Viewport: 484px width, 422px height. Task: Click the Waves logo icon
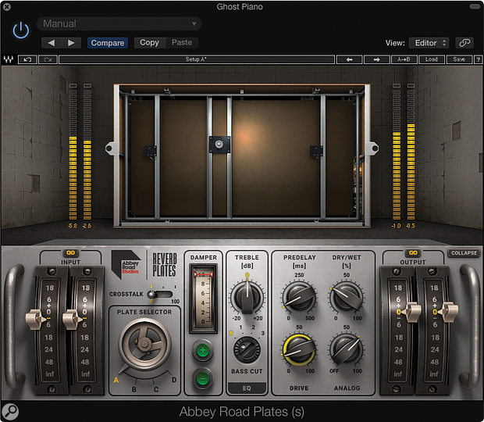(x=9, y=59)
